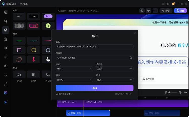Insert the pink down arrow shape
The image size is (189, 117).
pyautogui.click(x=34, y=60)
